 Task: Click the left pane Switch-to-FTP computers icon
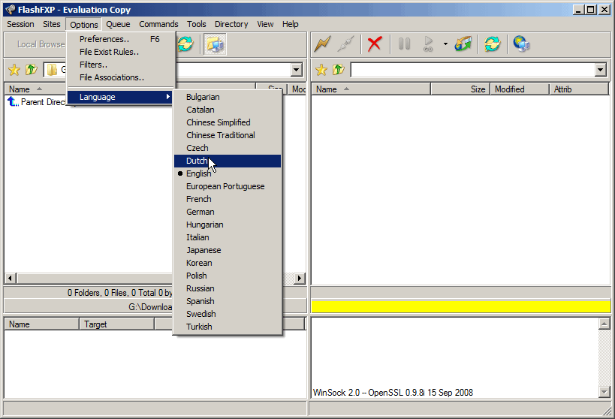[215, 44]
